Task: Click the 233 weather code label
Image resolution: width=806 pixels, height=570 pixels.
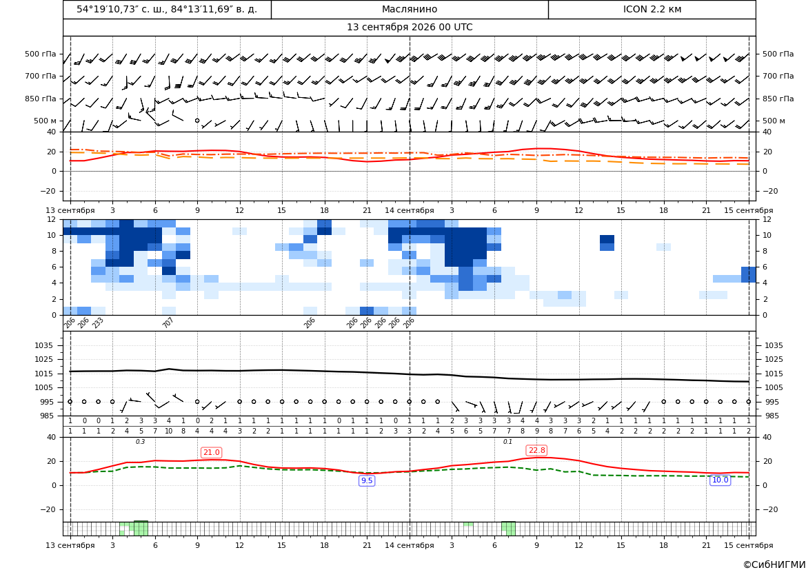Action: click(98, 323)
